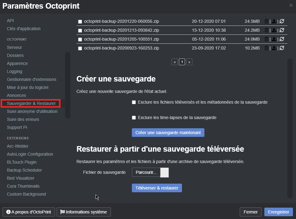This screenshot has height=219, width=296.
Task: Open Bed Visualizer settings
Action: click(21, 178)
